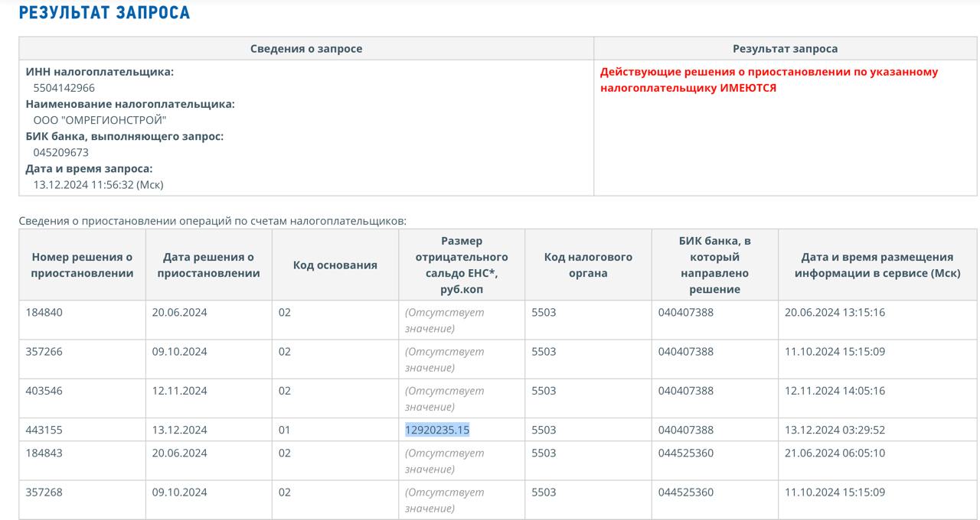The image size is (980, 520).
Task: Click posting time 11.10.2024 15:15:09 in row 357266
Action: pyautogui.click(x=835, y=351)
